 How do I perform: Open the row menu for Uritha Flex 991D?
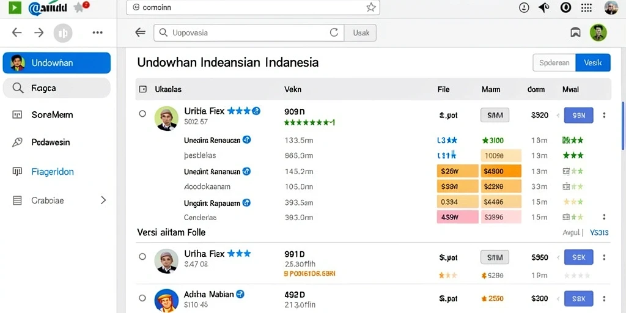604,257
